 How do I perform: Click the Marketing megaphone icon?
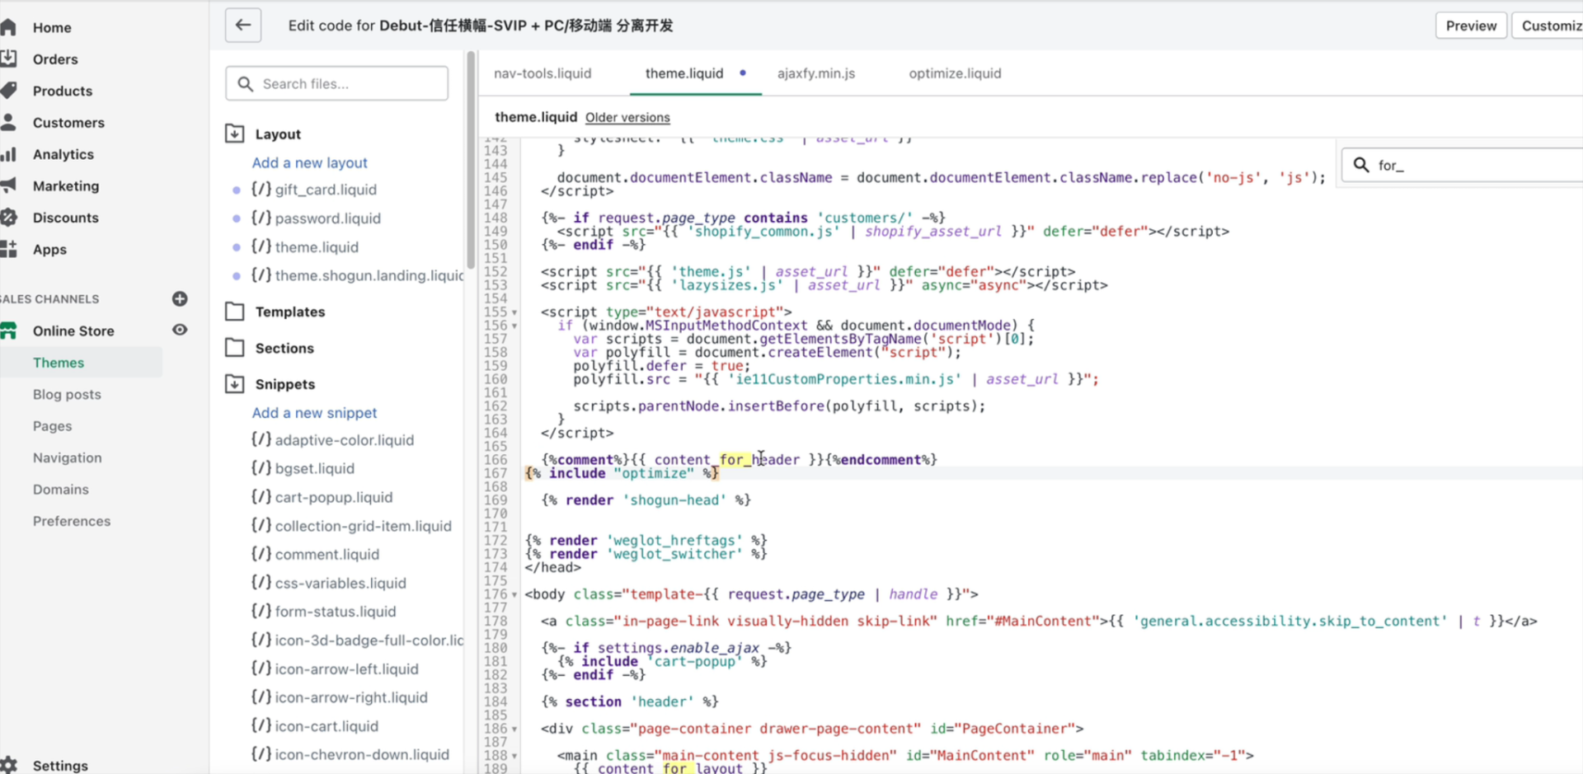pyautogui.click(x=9, y=185)
